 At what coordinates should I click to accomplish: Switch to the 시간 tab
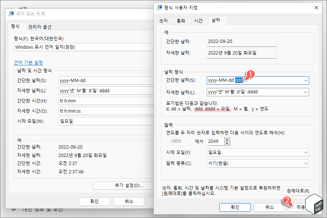pyautogui.click(x=199, y=21)
